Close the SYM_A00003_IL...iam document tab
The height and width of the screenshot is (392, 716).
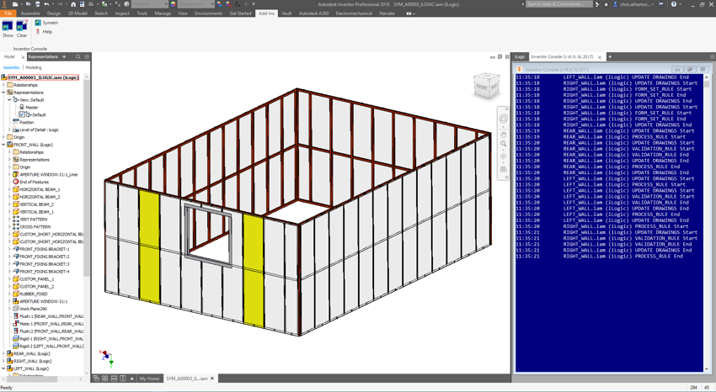tap(212, 379)
